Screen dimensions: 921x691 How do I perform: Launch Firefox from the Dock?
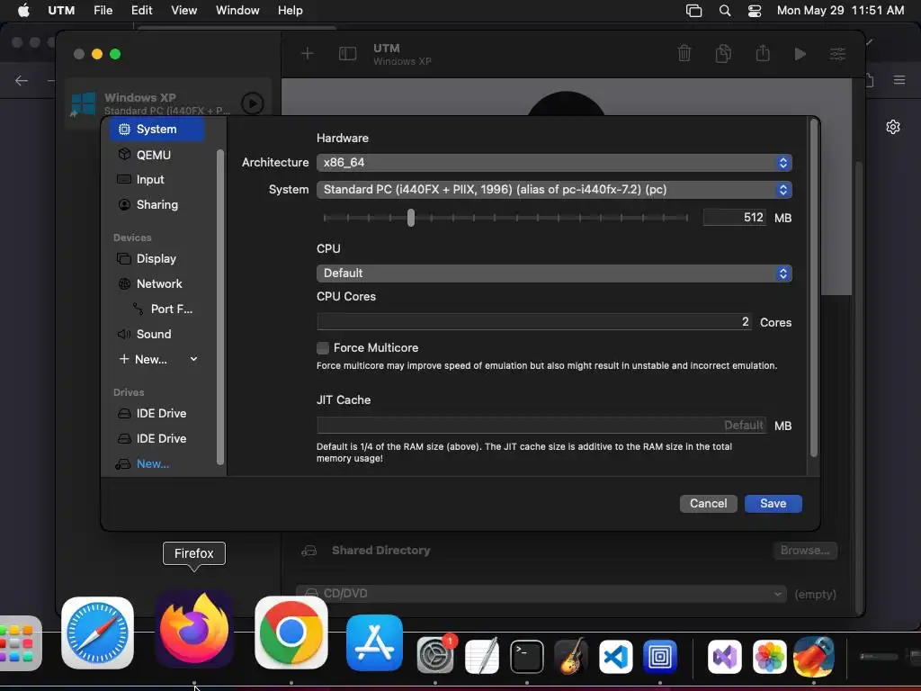coord(194,629)
